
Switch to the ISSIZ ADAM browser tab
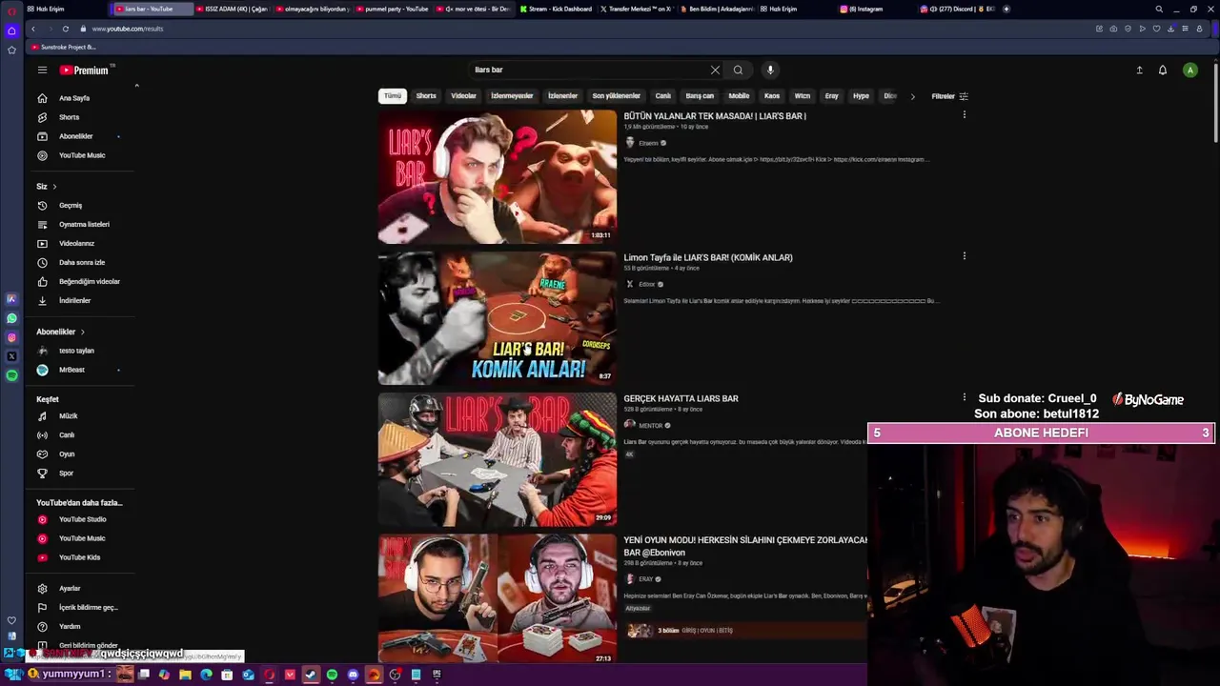click(232, 9)
